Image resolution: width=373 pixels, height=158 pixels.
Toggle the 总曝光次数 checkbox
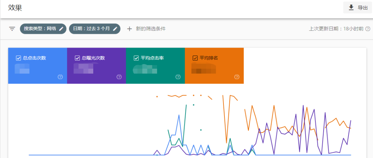coord(77,58)
